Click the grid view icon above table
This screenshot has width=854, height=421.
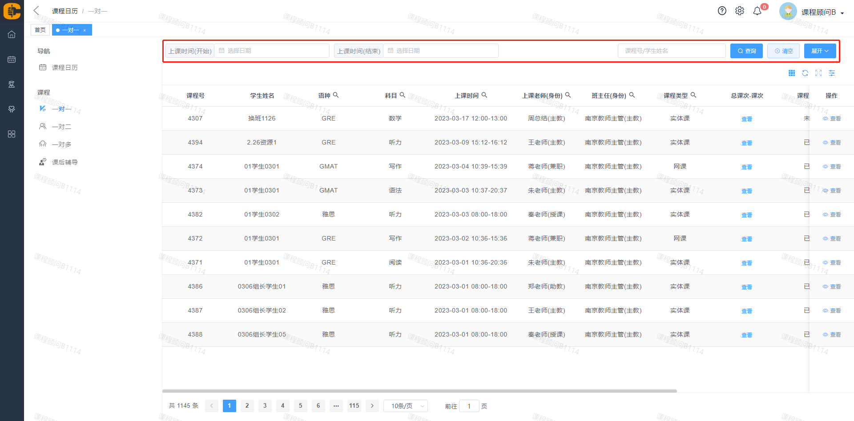[792, 73]
